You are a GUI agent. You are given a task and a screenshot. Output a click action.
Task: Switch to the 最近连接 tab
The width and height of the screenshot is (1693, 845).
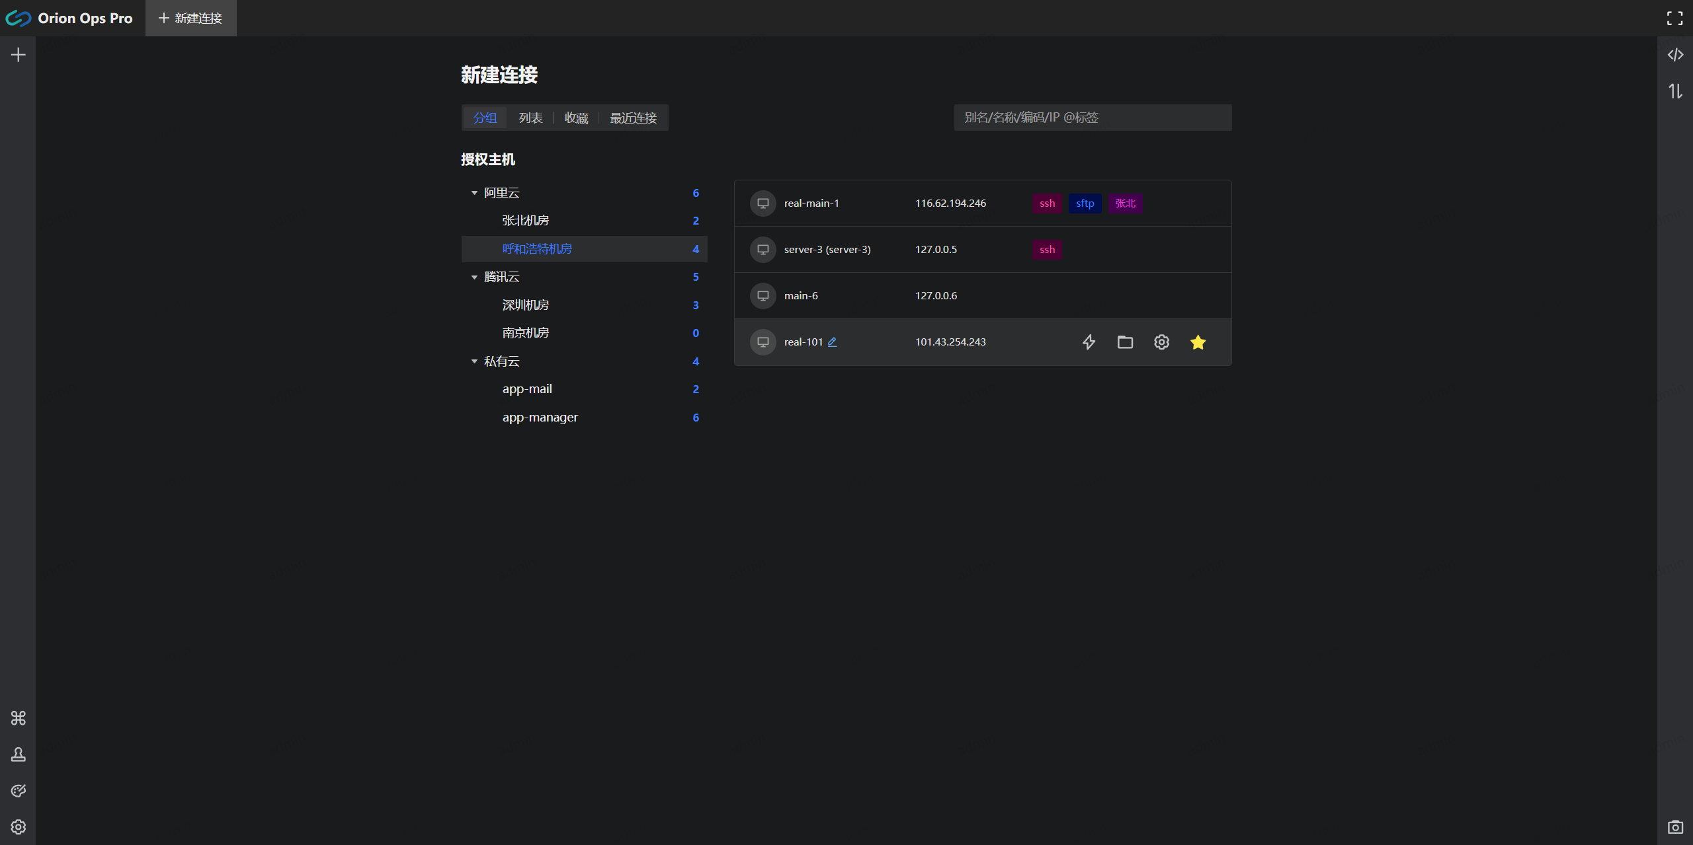click(x=633, y=118)
